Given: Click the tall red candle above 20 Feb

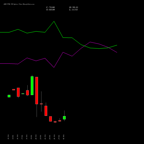Looking at the screenshot, I should tap(37, 90).
